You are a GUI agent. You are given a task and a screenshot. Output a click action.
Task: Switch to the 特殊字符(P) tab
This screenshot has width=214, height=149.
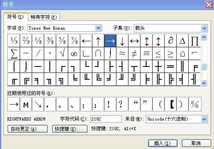coord(44,17)
